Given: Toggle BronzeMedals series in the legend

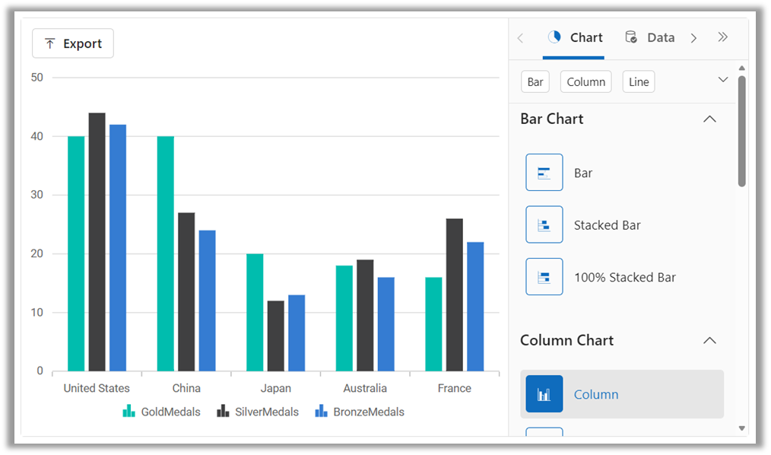Looking at the screenshot, I should [360, 411].
